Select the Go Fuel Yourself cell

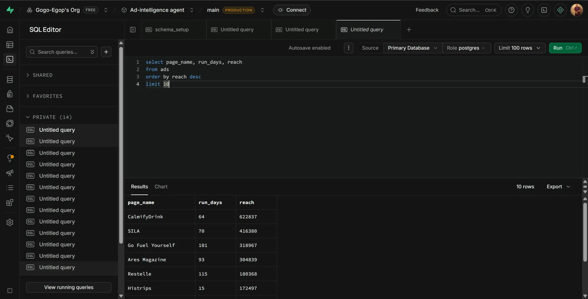160,245
